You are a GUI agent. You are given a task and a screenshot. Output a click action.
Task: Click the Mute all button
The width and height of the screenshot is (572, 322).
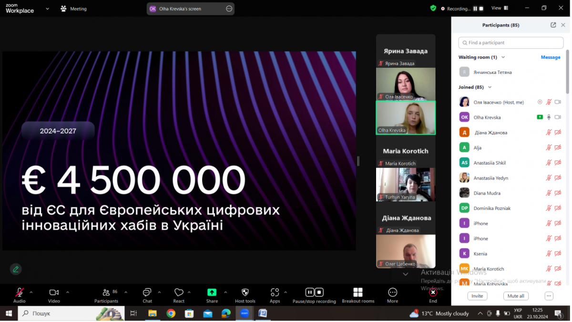(516, 296)
